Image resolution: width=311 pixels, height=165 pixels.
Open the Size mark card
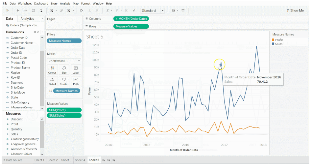point(64,69)
